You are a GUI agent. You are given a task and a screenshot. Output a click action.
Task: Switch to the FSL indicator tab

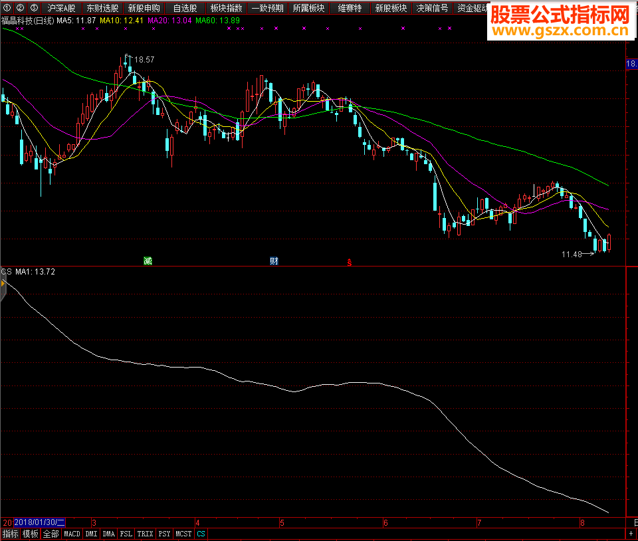(126, 534)
